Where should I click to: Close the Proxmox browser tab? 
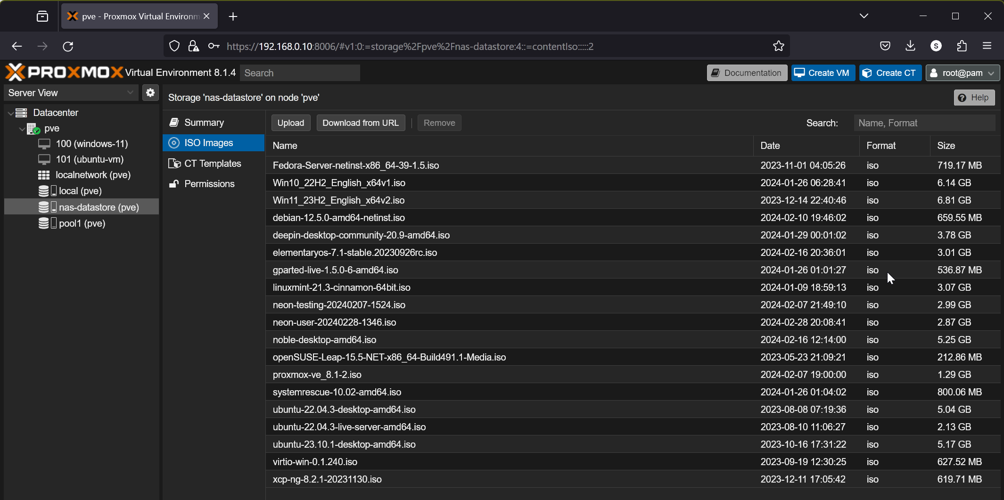tap(206, 16)
